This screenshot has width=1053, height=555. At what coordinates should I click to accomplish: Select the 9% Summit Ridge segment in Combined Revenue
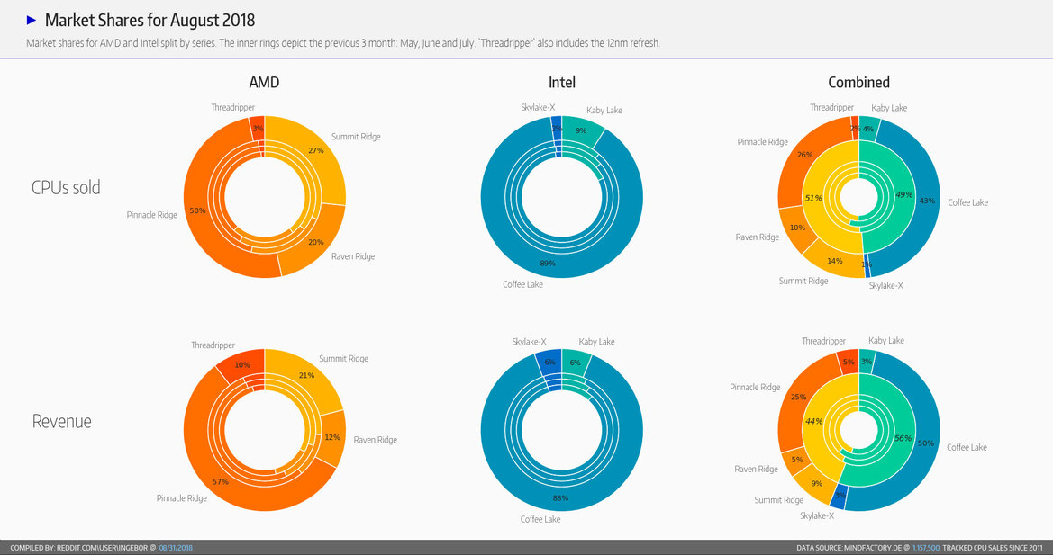coord(817,483)
